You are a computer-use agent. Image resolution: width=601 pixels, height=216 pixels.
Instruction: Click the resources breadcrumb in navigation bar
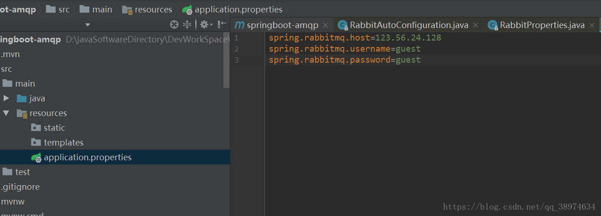(x=153, y=9)
